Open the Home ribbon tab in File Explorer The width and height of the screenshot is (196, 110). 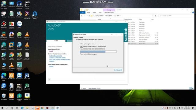pos(89,13)
